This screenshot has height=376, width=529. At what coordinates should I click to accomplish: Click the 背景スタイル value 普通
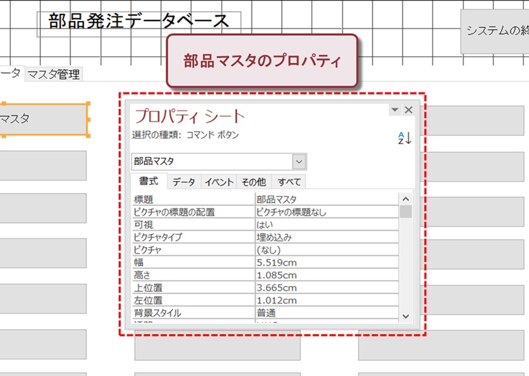point(326,313)
